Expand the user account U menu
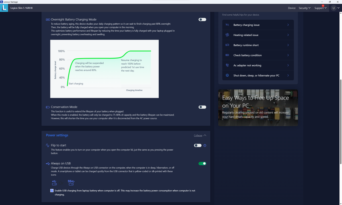The width and height of the screenshot is (342, 205). (x=335, y=8)
